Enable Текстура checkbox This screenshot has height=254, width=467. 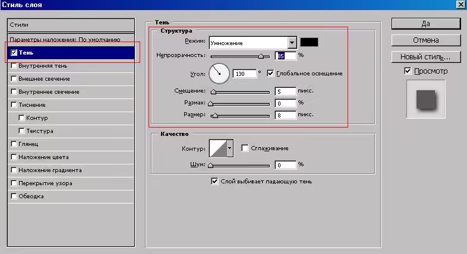point(21,131)
